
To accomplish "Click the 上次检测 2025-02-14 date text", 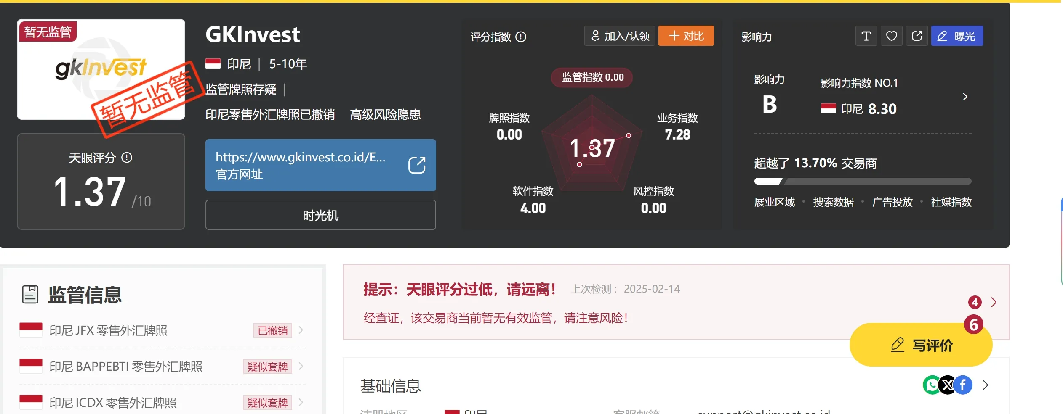I will 626,289.
